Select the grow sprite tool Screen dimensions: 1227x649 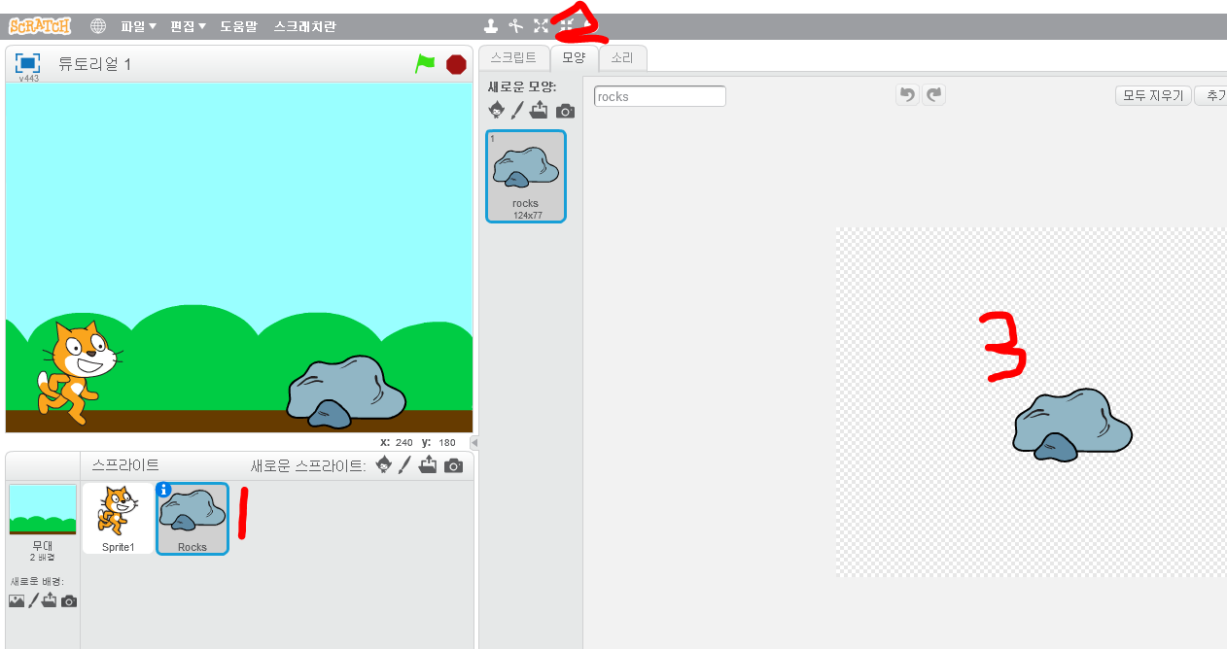pyautogui.click(x=541, y=26)
